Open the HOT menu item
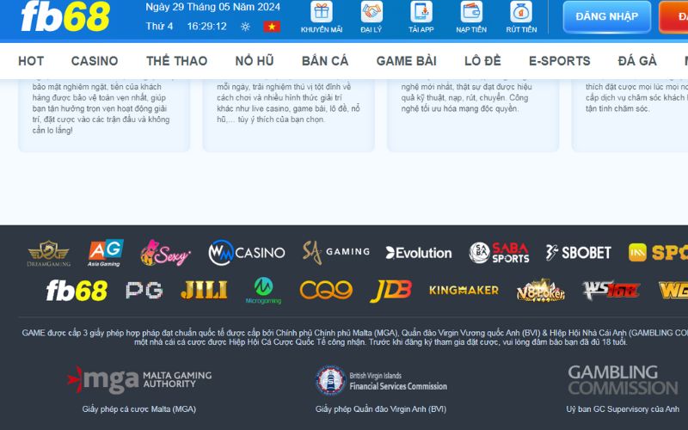This screenshot has height=430, width=688. [31, 61]
